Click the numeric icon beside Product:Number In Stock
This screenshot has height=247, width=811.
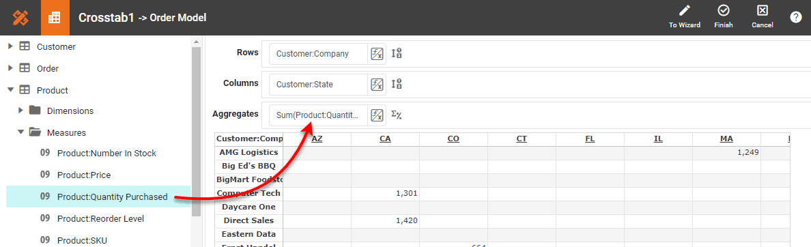(45, 153)
